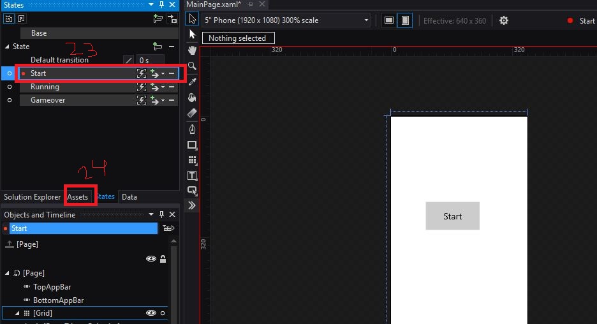Select the Selection arrow tool
597x324 pixels.
[x=192, y=18]
